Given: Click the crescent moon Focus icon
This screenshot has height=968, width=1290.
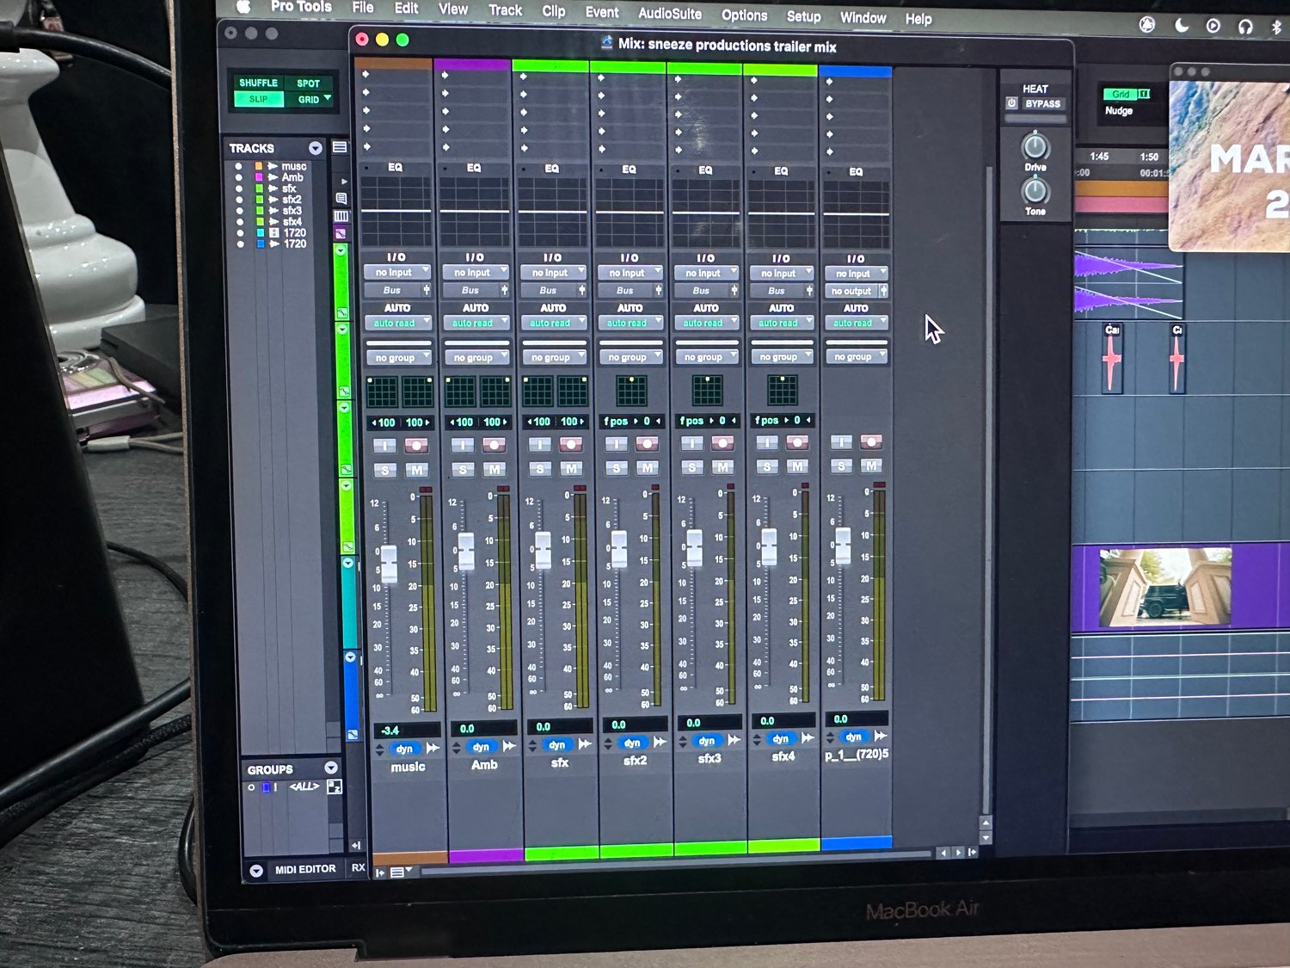Looking at the screenshot, I should click(x=1182, y=26).
